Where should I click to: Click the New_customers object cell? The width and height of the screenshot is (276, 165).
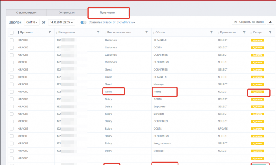[162, 144]
